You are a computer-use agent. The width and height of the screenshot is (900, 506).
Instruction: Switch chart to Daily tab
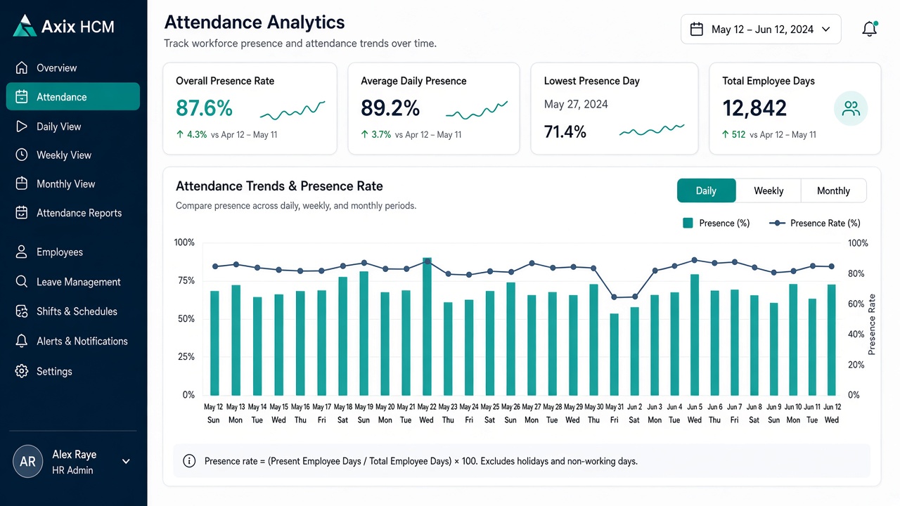click(x=706, y=190)
